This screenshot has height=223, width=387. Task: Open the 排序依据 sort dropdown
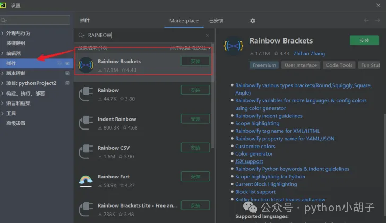pos(190,48)
